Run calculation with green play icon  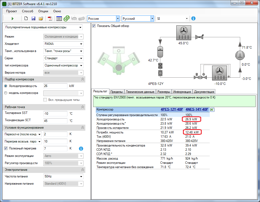click(x=12, y=18)
